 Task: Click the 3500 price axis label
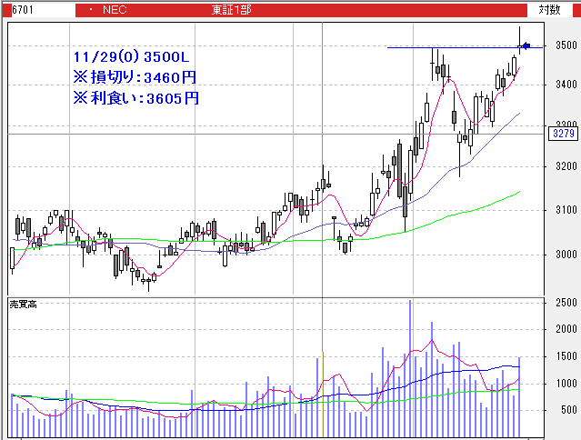566,45
